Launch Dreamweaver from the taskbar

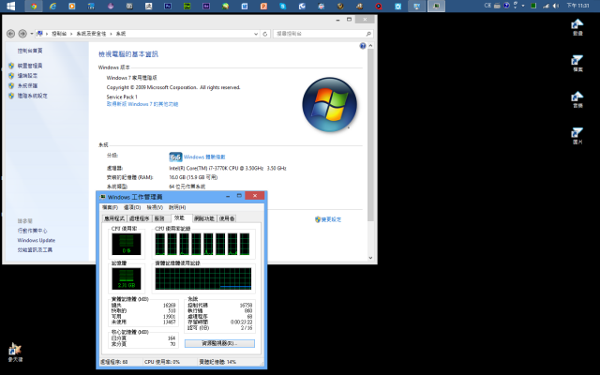[x=187, y=6]
